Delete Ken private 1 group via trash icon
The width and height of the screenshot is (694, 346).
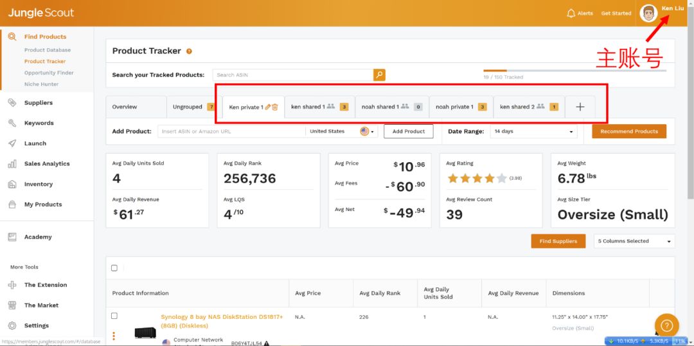(x=275, y=107)
